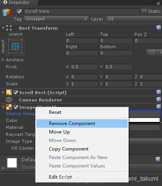
Task: Click the Scroll View name field
Action: click(82, 11)
